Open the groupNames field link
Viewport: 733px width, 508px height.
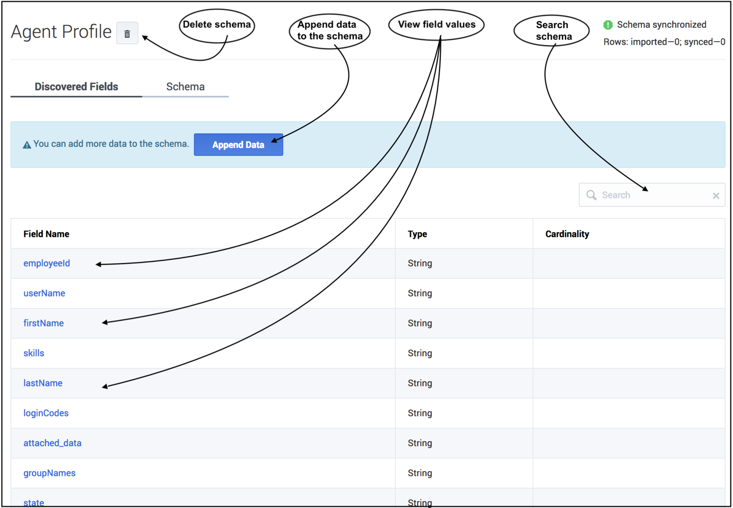(x=49, y=473)
